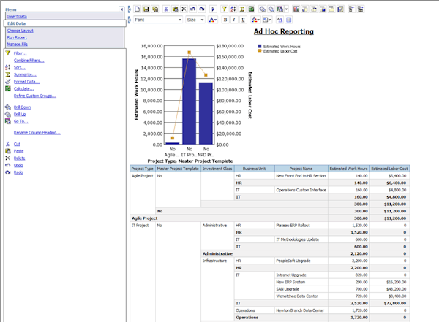Click the blue Estimated Work Hours legend swatch
The height and width of the screenshot is (322, 439).
260,47
